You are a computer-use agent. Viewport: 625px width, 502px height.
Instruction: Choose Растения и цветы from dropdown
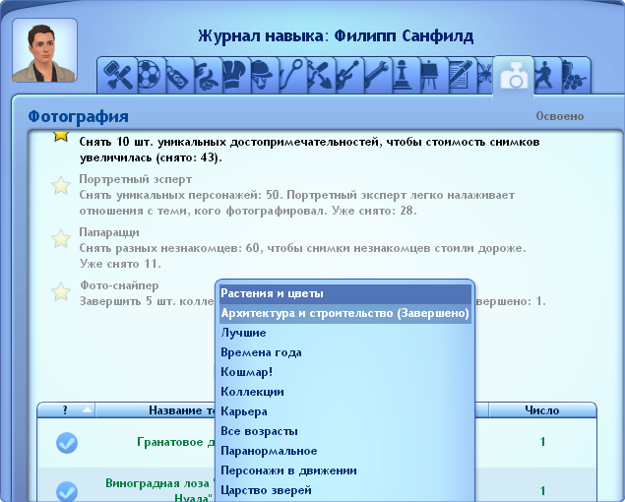click(345, 294)
